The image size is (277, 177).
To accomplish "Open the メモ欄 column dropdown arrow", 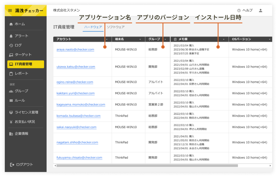I will (x=224, y=39).
